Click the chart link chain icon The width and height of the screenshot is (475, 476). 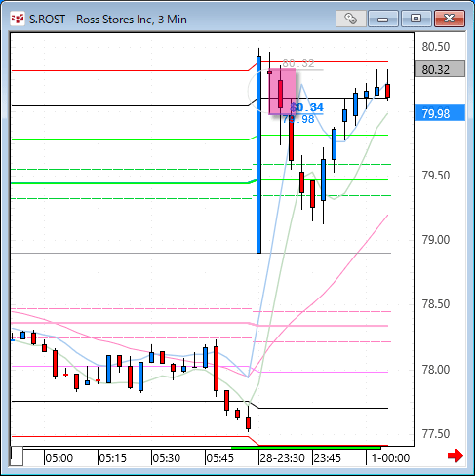(350, 19)
